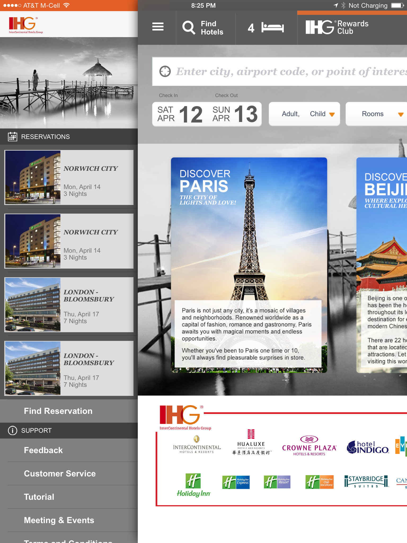Select the Staybridge Suites logo
This screenshot has height=543, width=407.
point(366,481)
